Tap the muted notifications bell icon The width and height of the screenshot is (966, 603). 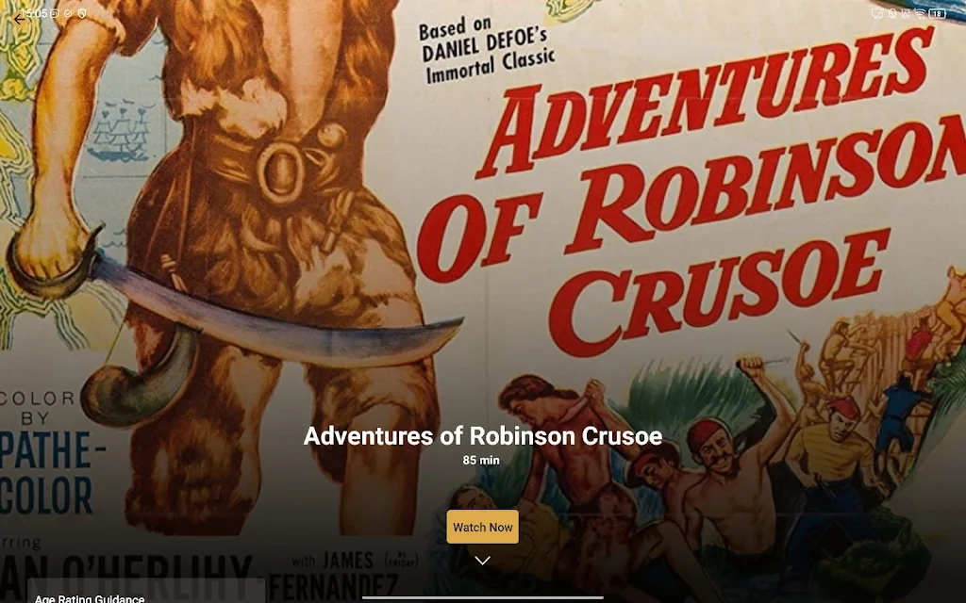891,13
